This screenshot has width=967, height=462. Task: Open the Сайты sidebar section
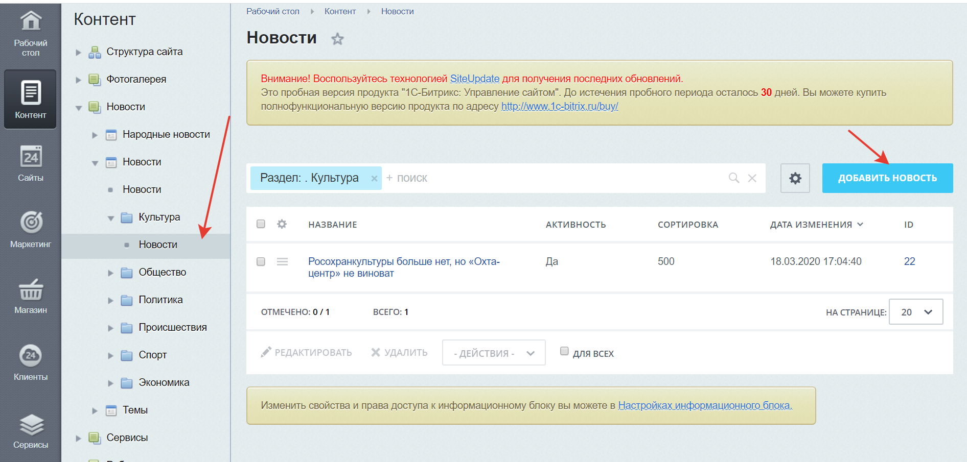pyautogui.click(x=31, y=163)
